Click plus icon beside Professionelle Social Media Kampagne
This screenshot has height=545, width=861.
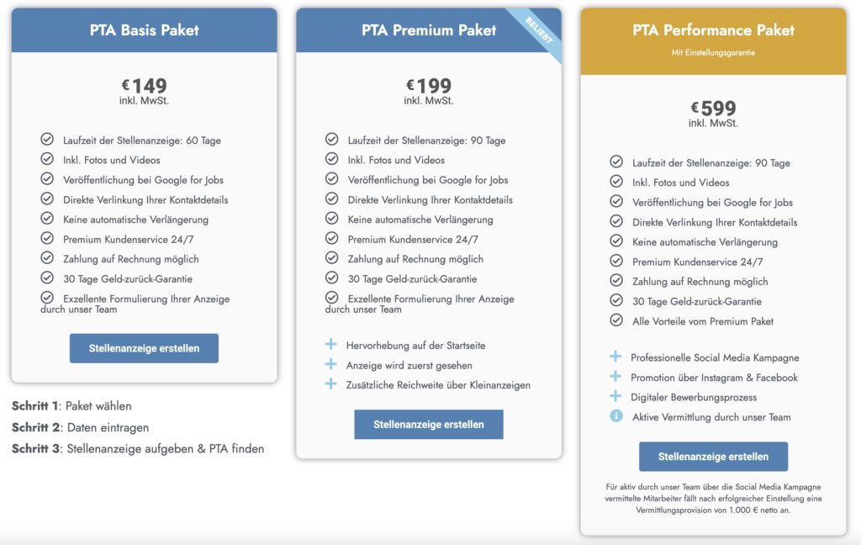pos(616,357)
